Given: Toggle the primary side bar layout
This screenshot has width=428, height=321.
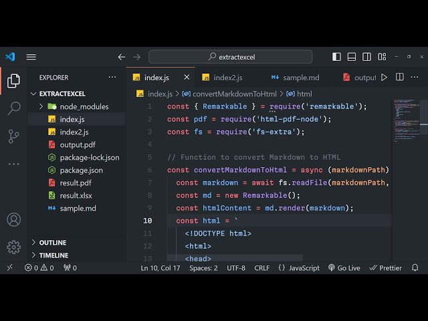Looking at the screenshot, I should coord(336,57).
